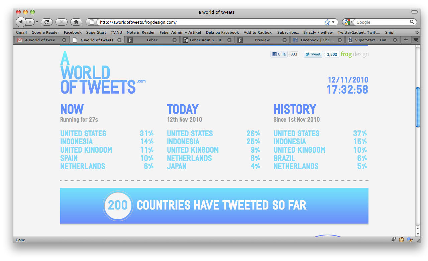The width and height of the screenshot is (428, 261).
Task: Go to the Home page icon
Action: (76, 22)
